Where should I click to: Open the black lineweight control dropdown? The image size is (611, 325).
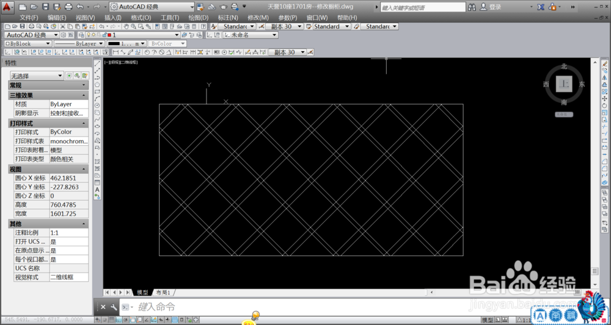click(x=126, y=43)
